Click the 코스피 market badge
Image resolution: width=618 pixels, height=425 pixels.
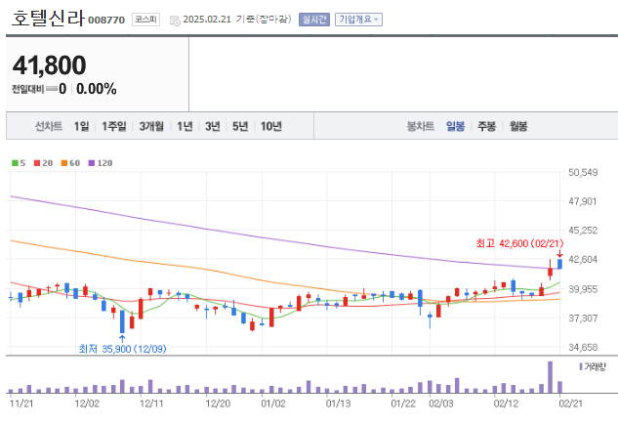coord(145,20)
